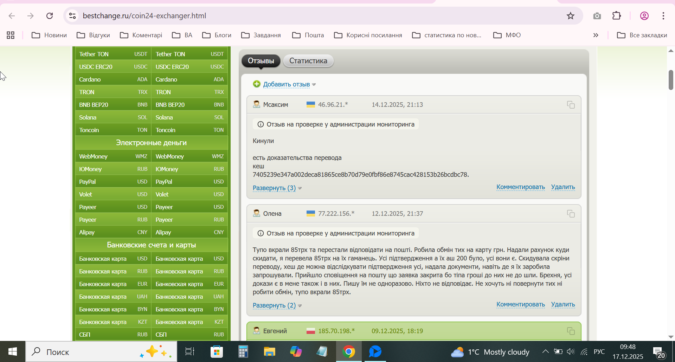Open the apps grid in bookmarks bar
675x362 pixels.
pyautogui.click(x=11, y=35)
